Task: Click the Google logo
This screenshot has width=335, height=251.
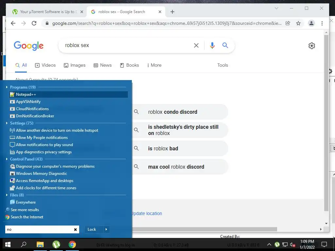Action: pyautogui.click(x=29, y=46)
